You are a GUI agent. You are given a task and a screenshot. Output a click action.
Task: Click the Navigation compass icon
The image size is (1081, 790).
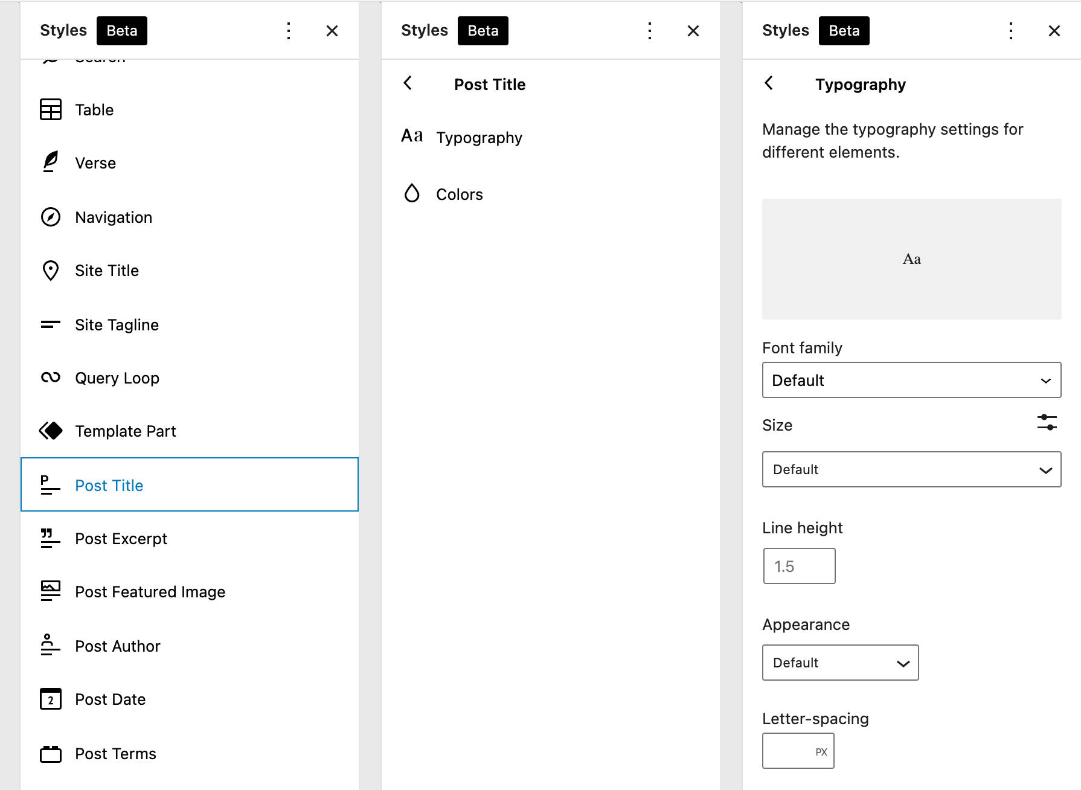click(51, 217)
